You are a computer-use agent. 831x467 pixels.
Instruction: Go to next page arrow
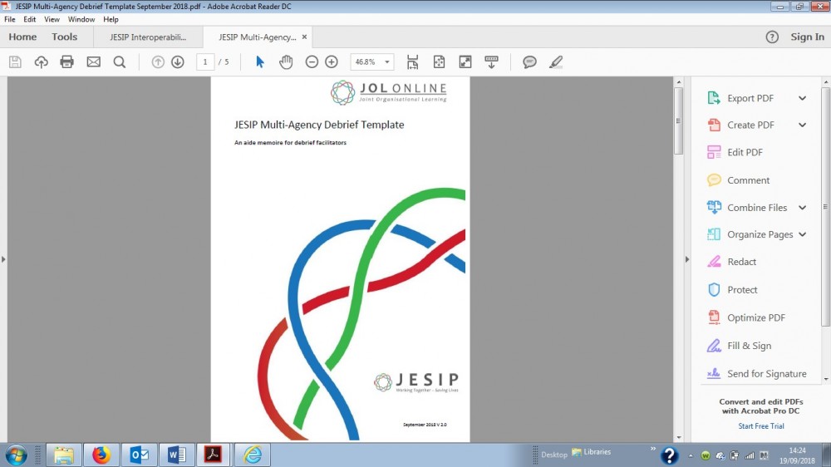178,62
